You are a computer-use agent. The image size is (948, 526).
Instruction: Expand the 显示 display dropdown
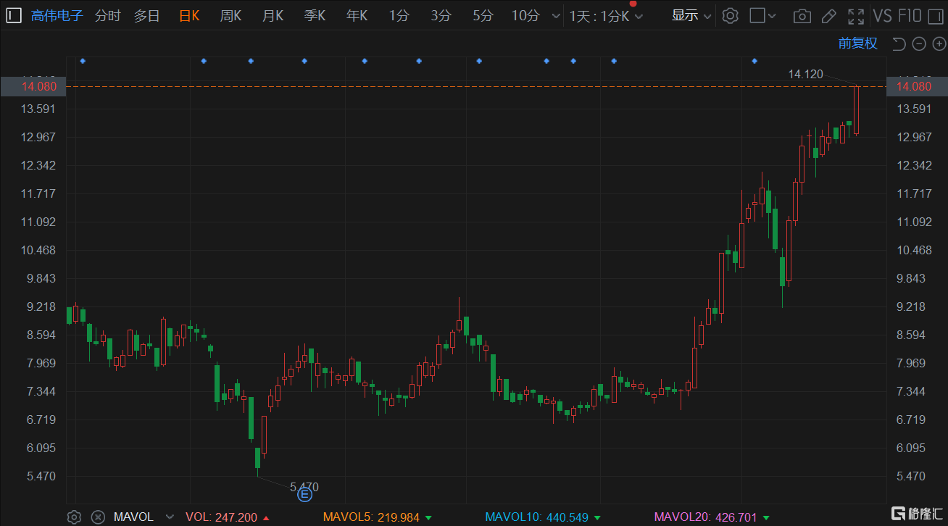tap(691, 15)
